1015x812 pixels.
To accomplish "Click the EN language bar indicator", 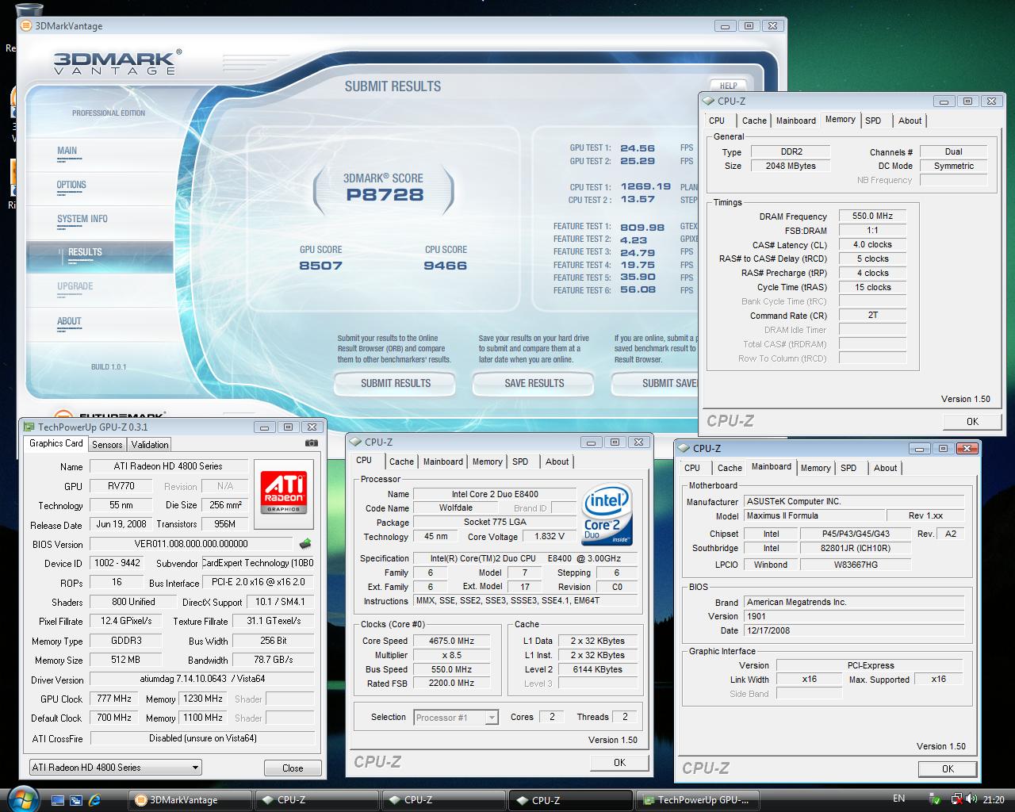I will pos(898,799).
